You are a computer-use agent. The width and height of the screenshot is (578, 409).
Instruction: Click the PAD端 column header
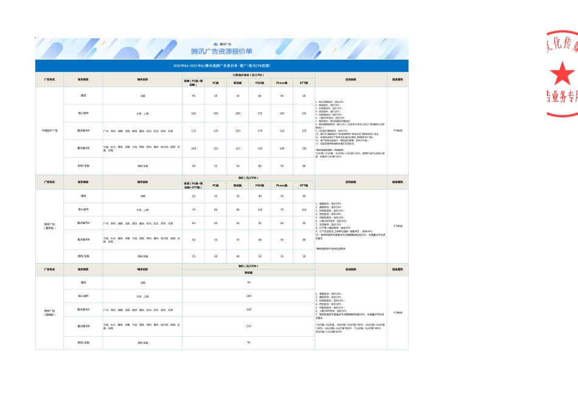260,83
